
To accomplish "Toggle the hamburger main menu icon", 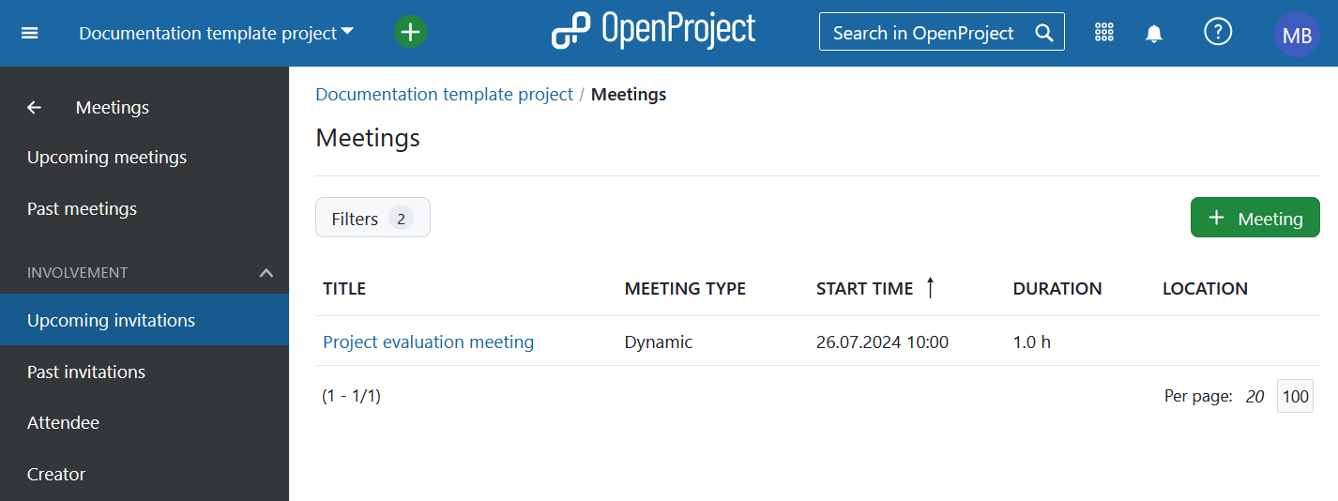I will click(30, 33).
